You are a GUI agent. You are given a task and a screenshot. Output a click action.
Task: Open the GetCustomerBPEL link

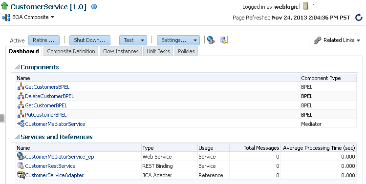(46, 105)
